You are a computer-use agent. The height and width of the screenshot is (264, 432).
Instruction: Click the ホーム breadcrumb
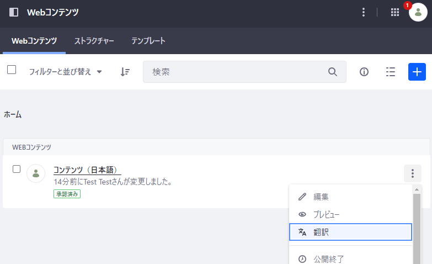click(x=13, y=114)
